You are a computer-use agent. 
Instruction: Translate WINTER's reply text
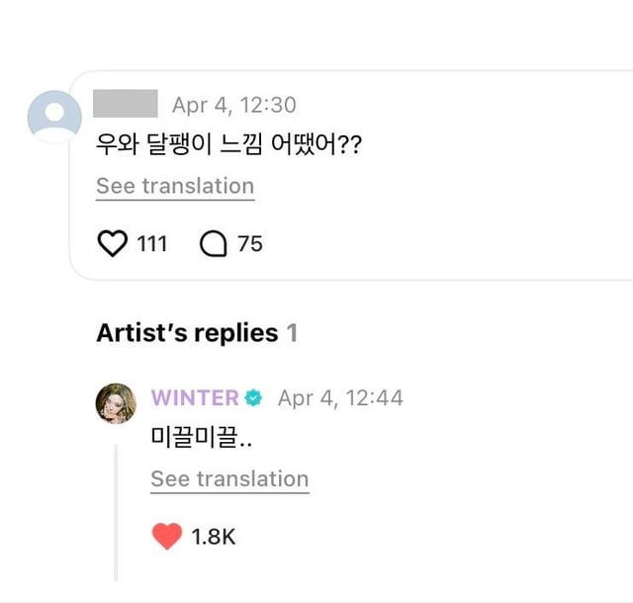229,479
